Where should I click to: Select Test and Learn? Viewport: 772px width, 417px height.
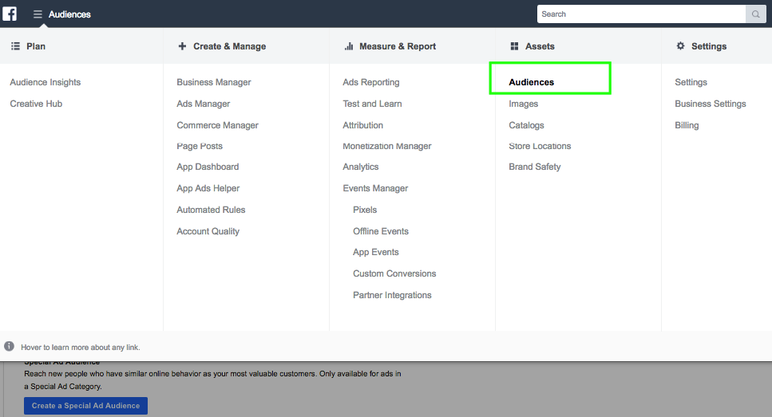click(372, 104)
